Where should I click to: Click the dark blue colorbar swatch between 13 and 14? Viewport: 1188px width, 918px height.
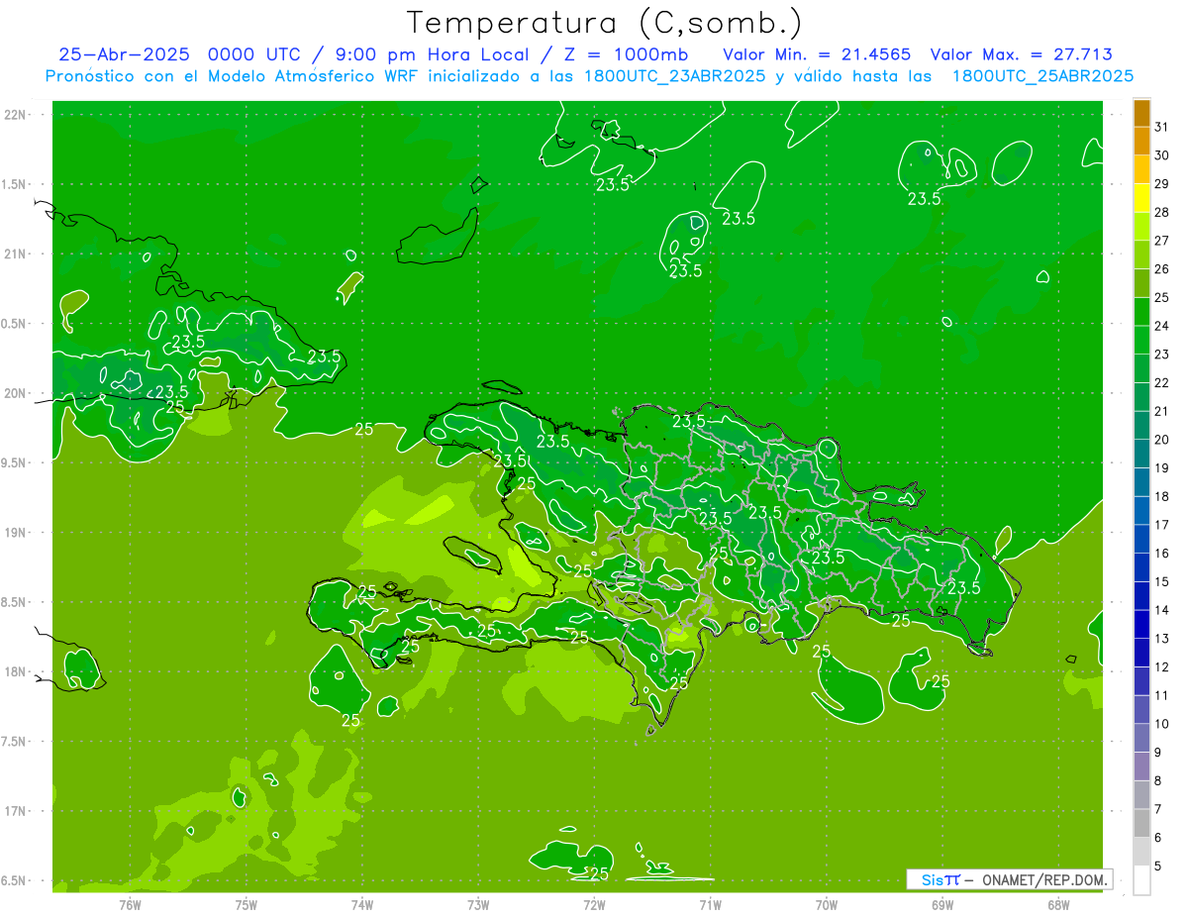coord(1141,624)
